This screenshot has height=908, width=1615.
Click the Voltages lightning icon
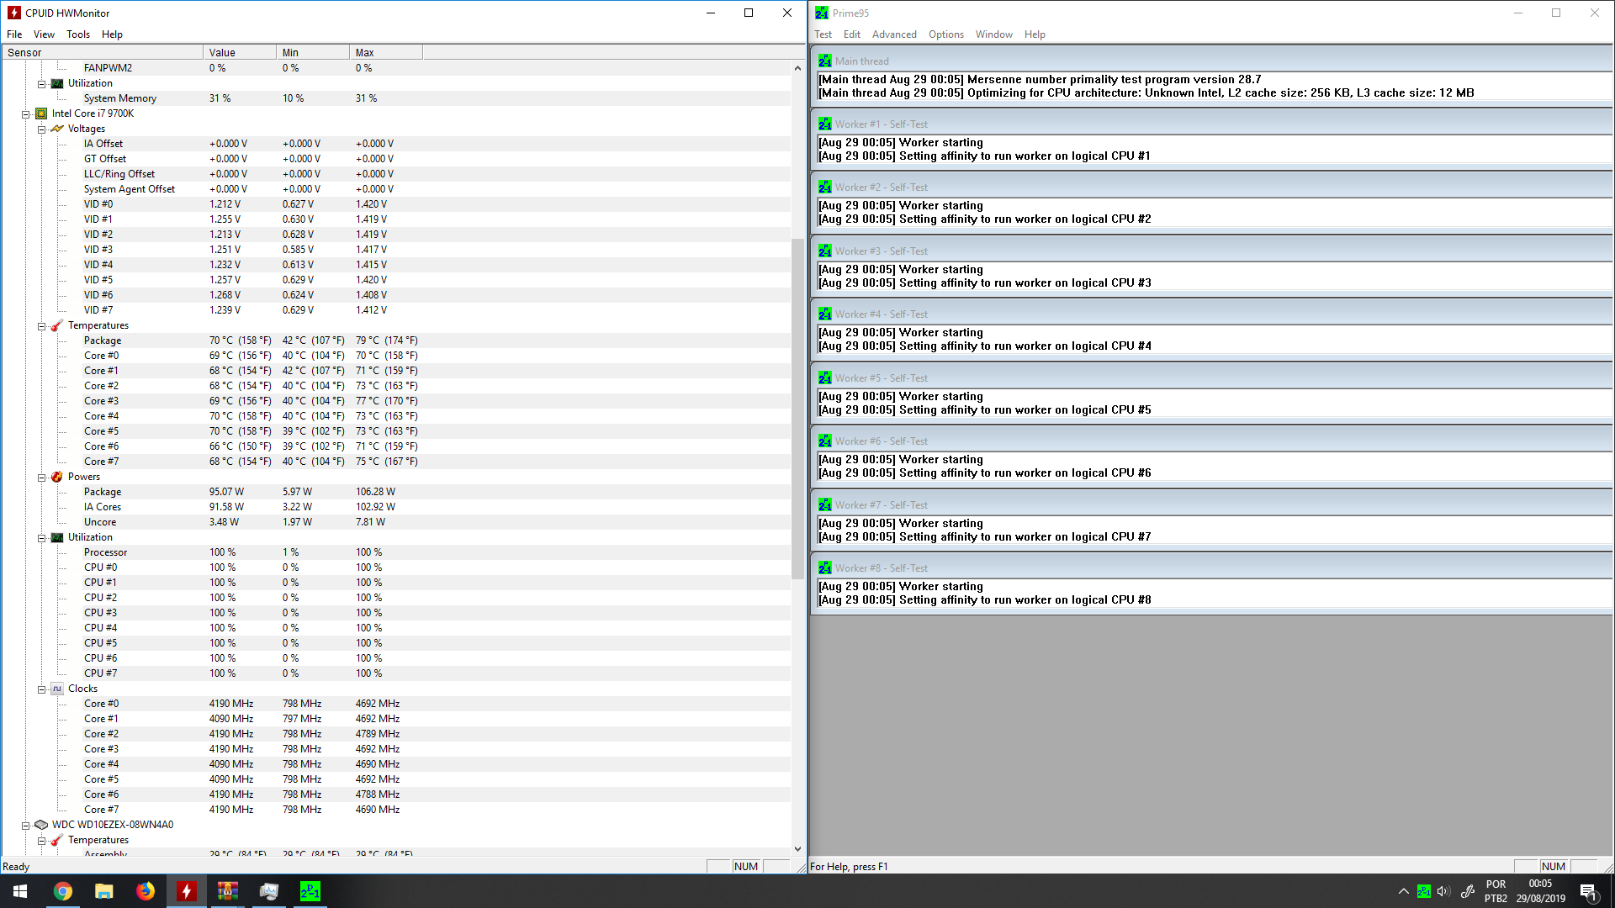[57, 129]
